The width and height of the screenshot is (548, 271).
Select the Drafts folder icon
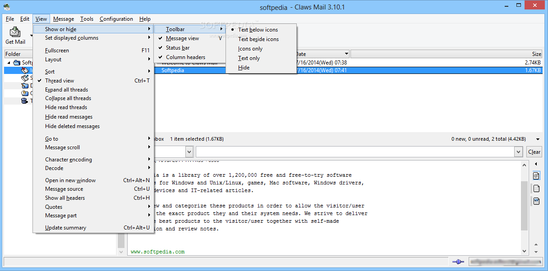[x=25, y=86]
